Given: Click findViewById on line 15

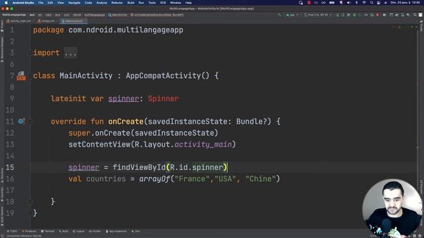Looking at the screenshot, I should [x=139, y=167].
